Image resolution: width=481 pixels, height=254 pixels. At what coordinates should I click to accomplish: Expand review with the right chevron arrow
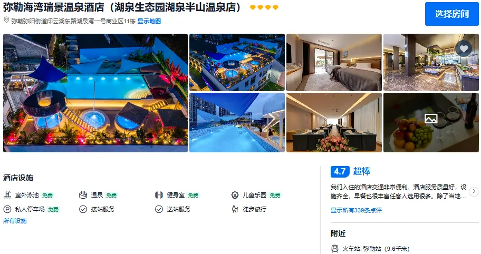point(474,191)
